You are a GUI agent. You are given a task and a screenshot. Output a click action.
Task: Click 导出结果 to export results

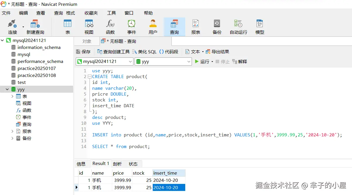pyautogui.click(x=217, y=52)
